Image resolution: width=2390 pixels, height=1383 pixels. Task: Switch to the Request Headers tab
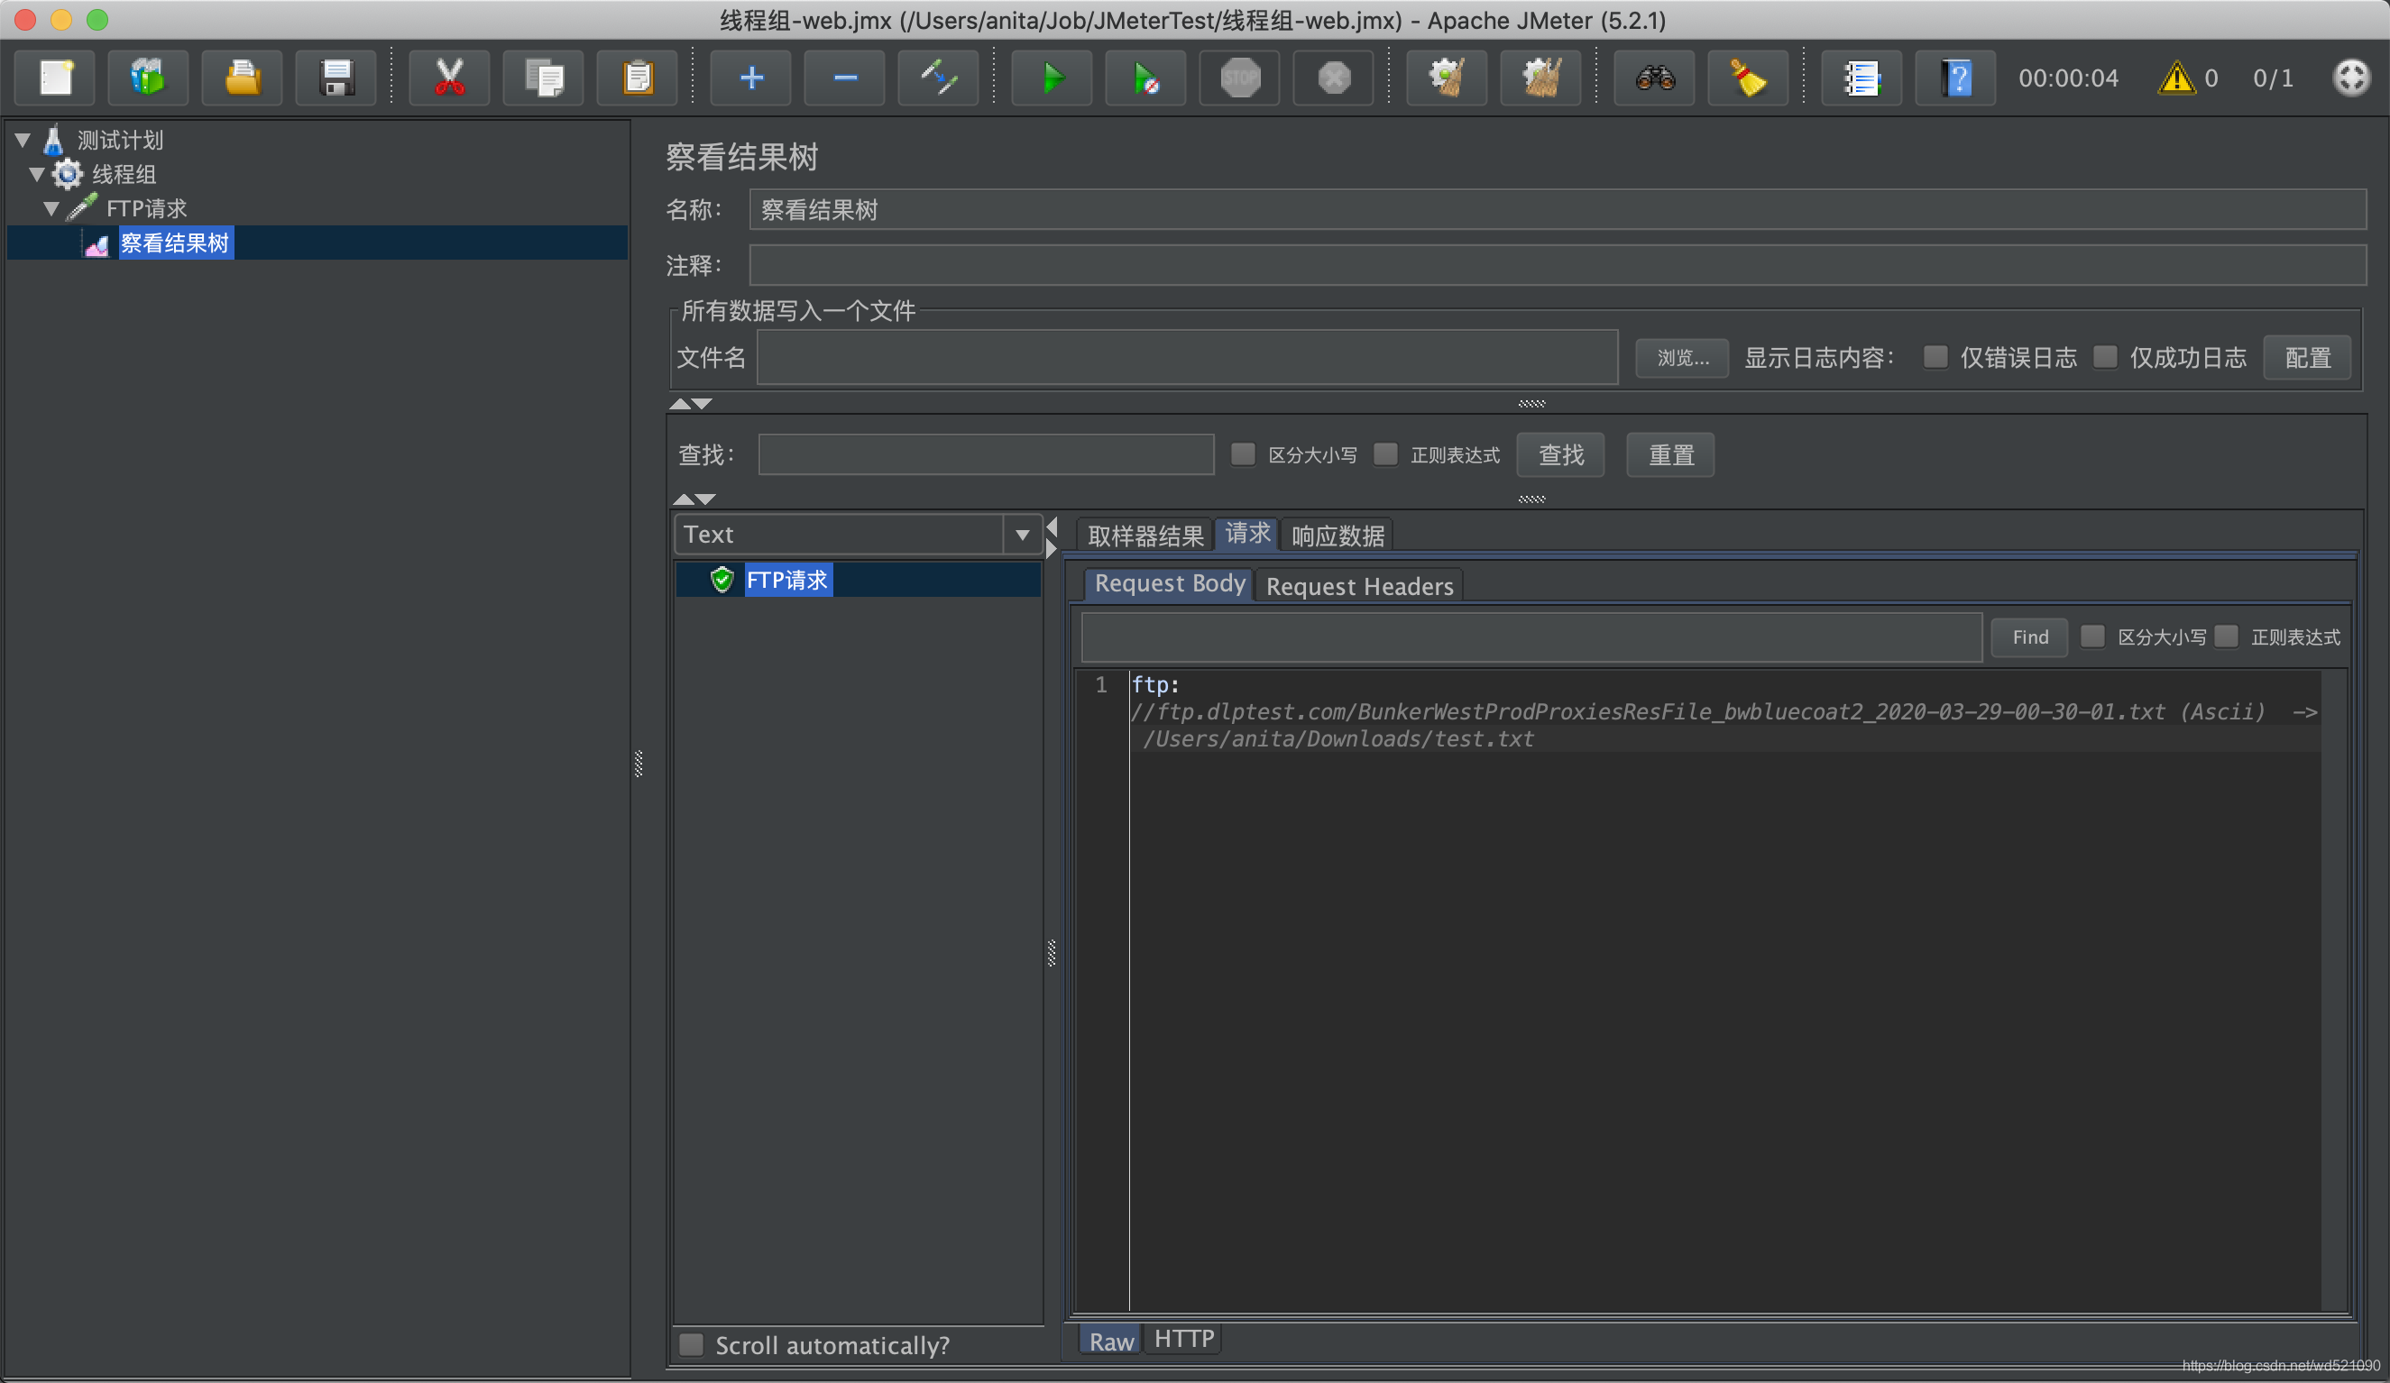coord(1357,584)
